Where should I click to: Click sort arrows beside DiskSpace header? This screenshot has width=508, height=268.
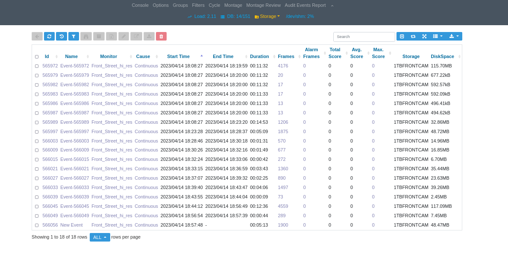tap(459, 57)
